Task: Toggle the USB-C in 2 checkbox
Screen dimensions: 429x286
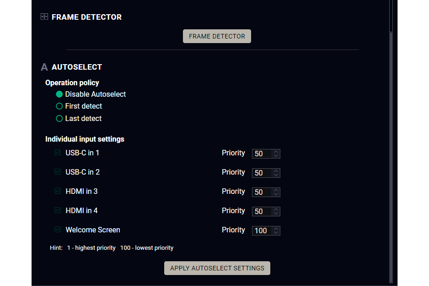Action: [58, 172]
